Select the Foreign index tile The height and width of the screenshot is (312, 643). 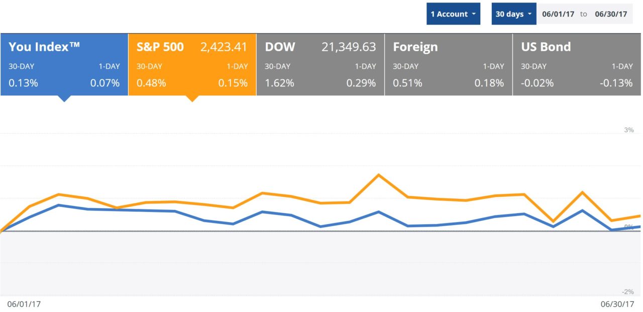tap(448, 64)
